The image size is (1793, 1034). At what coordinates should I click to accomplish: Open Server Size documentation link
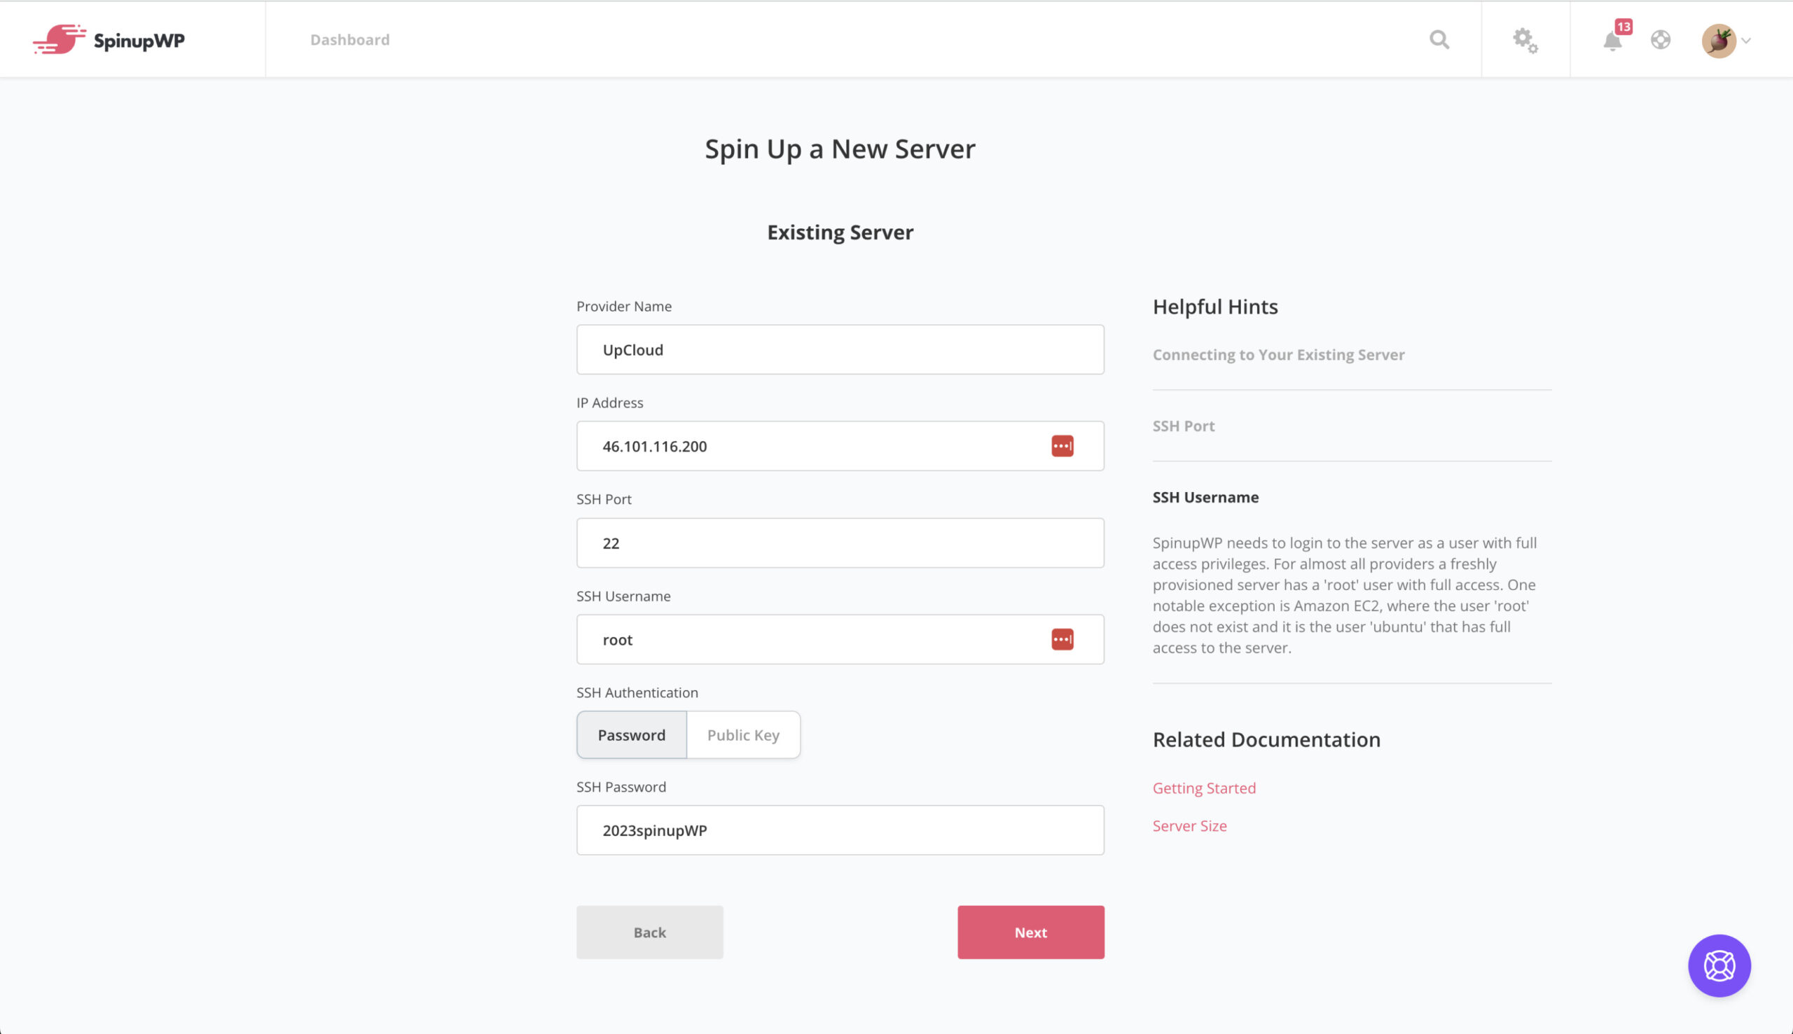tap(1189, 825)
